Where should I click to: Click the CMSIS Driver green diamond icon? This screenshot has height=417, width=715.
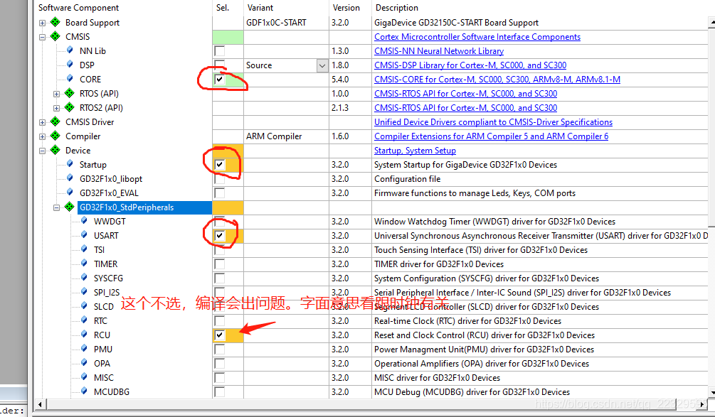tap(55, 121)
